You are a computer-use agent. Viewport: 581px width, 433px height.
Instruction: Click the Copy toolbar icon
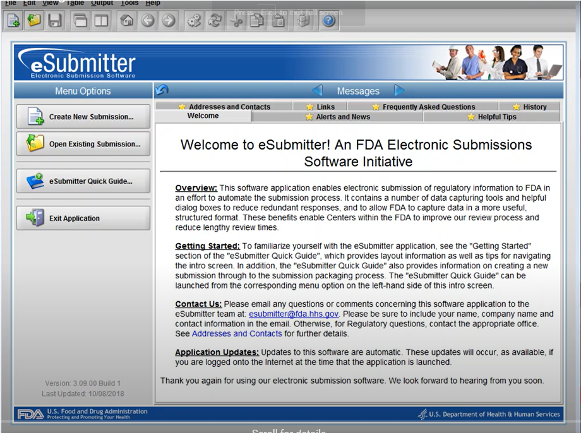256,20
